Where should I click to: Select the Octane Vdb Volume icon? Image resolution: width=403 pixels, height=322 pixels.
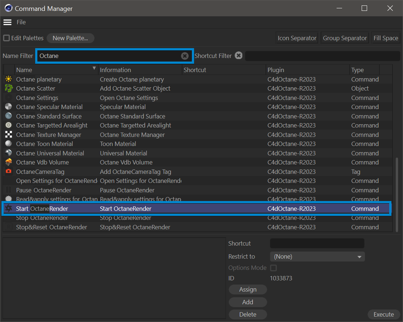click(x=9, y=162)
